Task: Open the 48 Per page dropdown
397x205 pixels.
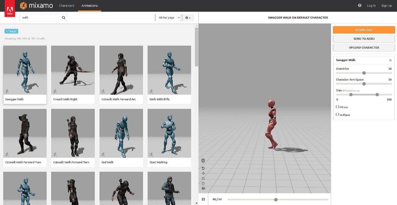Action: point(168,18)
